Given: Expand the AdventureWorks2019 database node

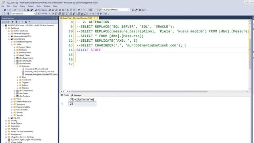Looking at the screenshot, I should point(9,36).
